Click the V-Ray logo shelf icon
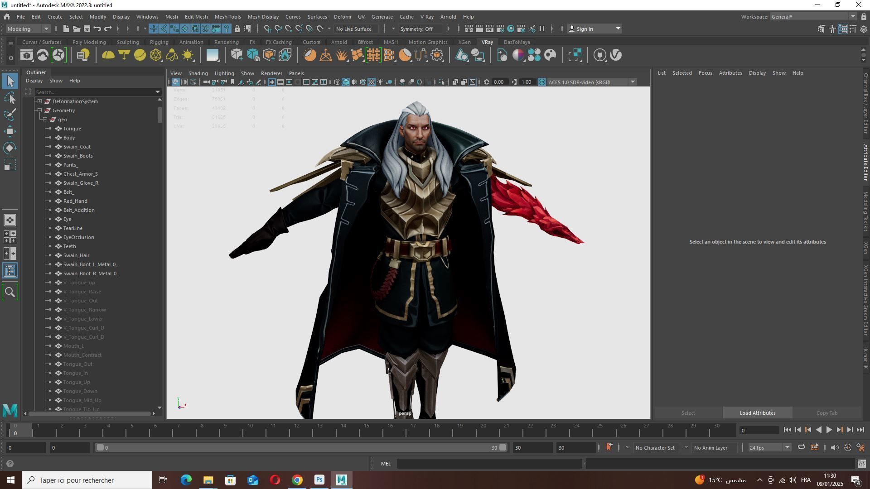The width and height of the screenshot is (870, 489). tap(616, 55)
